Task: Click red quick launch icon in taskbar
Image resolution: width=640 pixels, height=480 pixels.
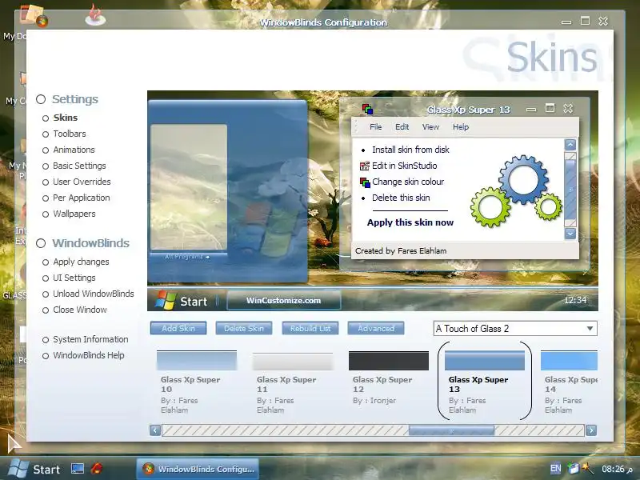Action: click(x=96, y=469)
